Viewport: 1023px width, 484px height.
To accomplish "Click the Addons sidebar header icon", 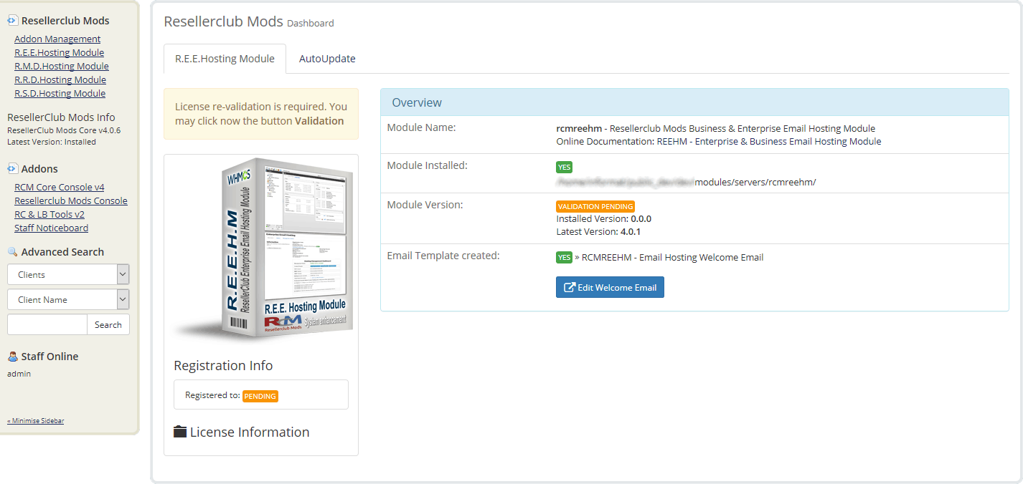I will (x=12, y=169).
